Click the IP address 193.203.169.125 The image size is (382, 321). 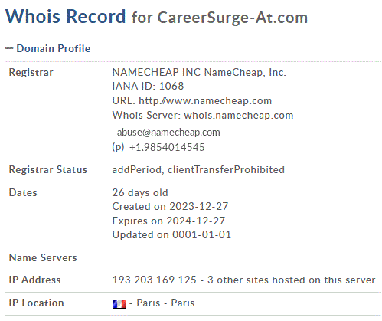click(155, 280)
